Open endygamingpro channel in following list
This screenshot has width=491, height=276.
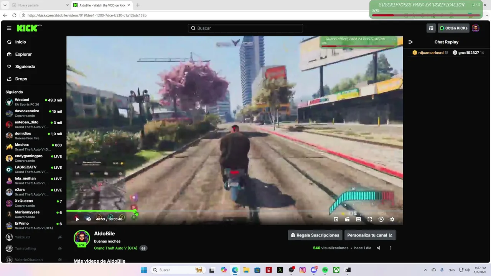coord(34,158)
